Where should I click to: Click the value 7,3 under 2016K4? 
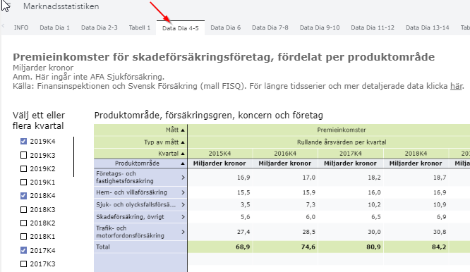pos(311,204)
